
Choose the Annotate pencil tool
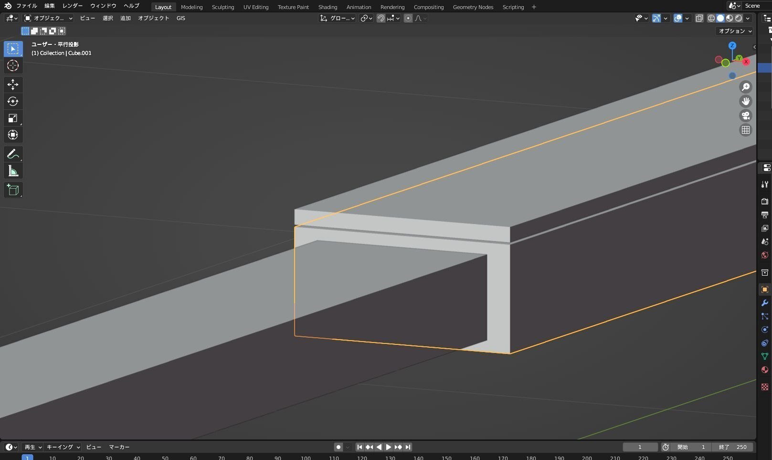(13, 154)
